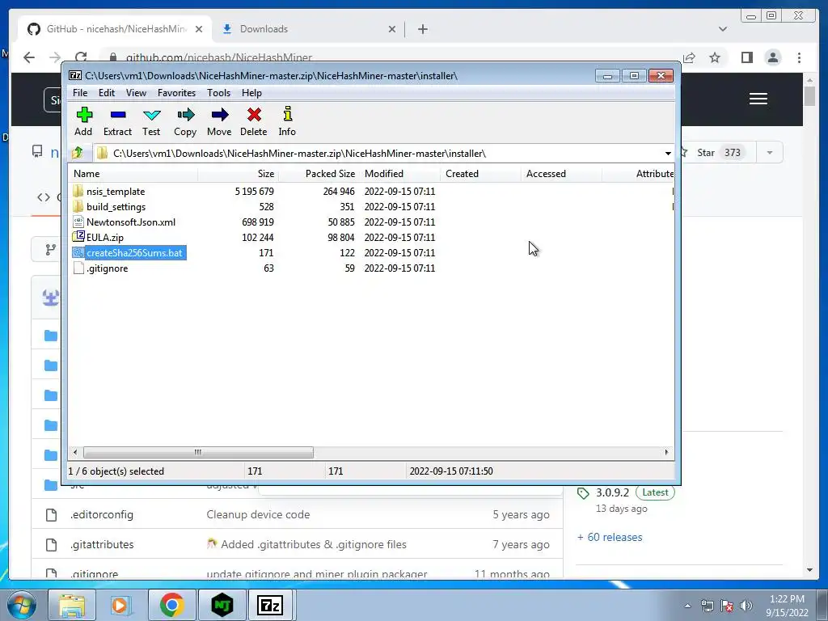Click the nsis_template folder icon
828x621 pixels.
click(x=78, y=191)
